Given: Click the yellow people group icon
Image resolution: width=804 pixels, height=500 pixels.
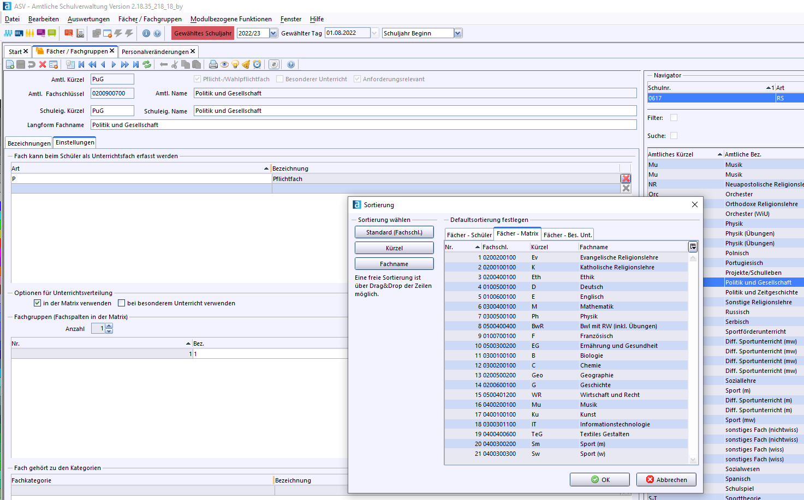Looking at the screenshot, I should (x=30, y=33).
